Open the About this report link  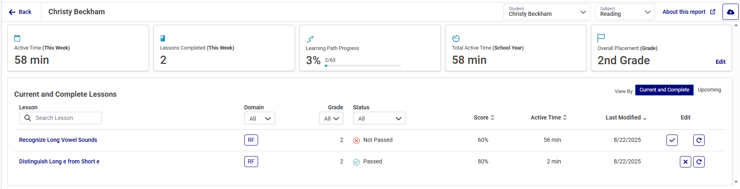click(688, 12)
